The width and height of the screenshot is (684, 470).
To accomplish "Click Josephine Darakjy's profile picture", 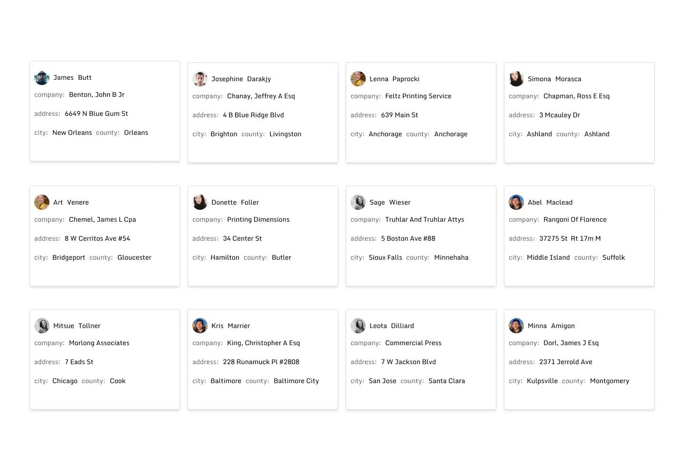I will (200, 79).
